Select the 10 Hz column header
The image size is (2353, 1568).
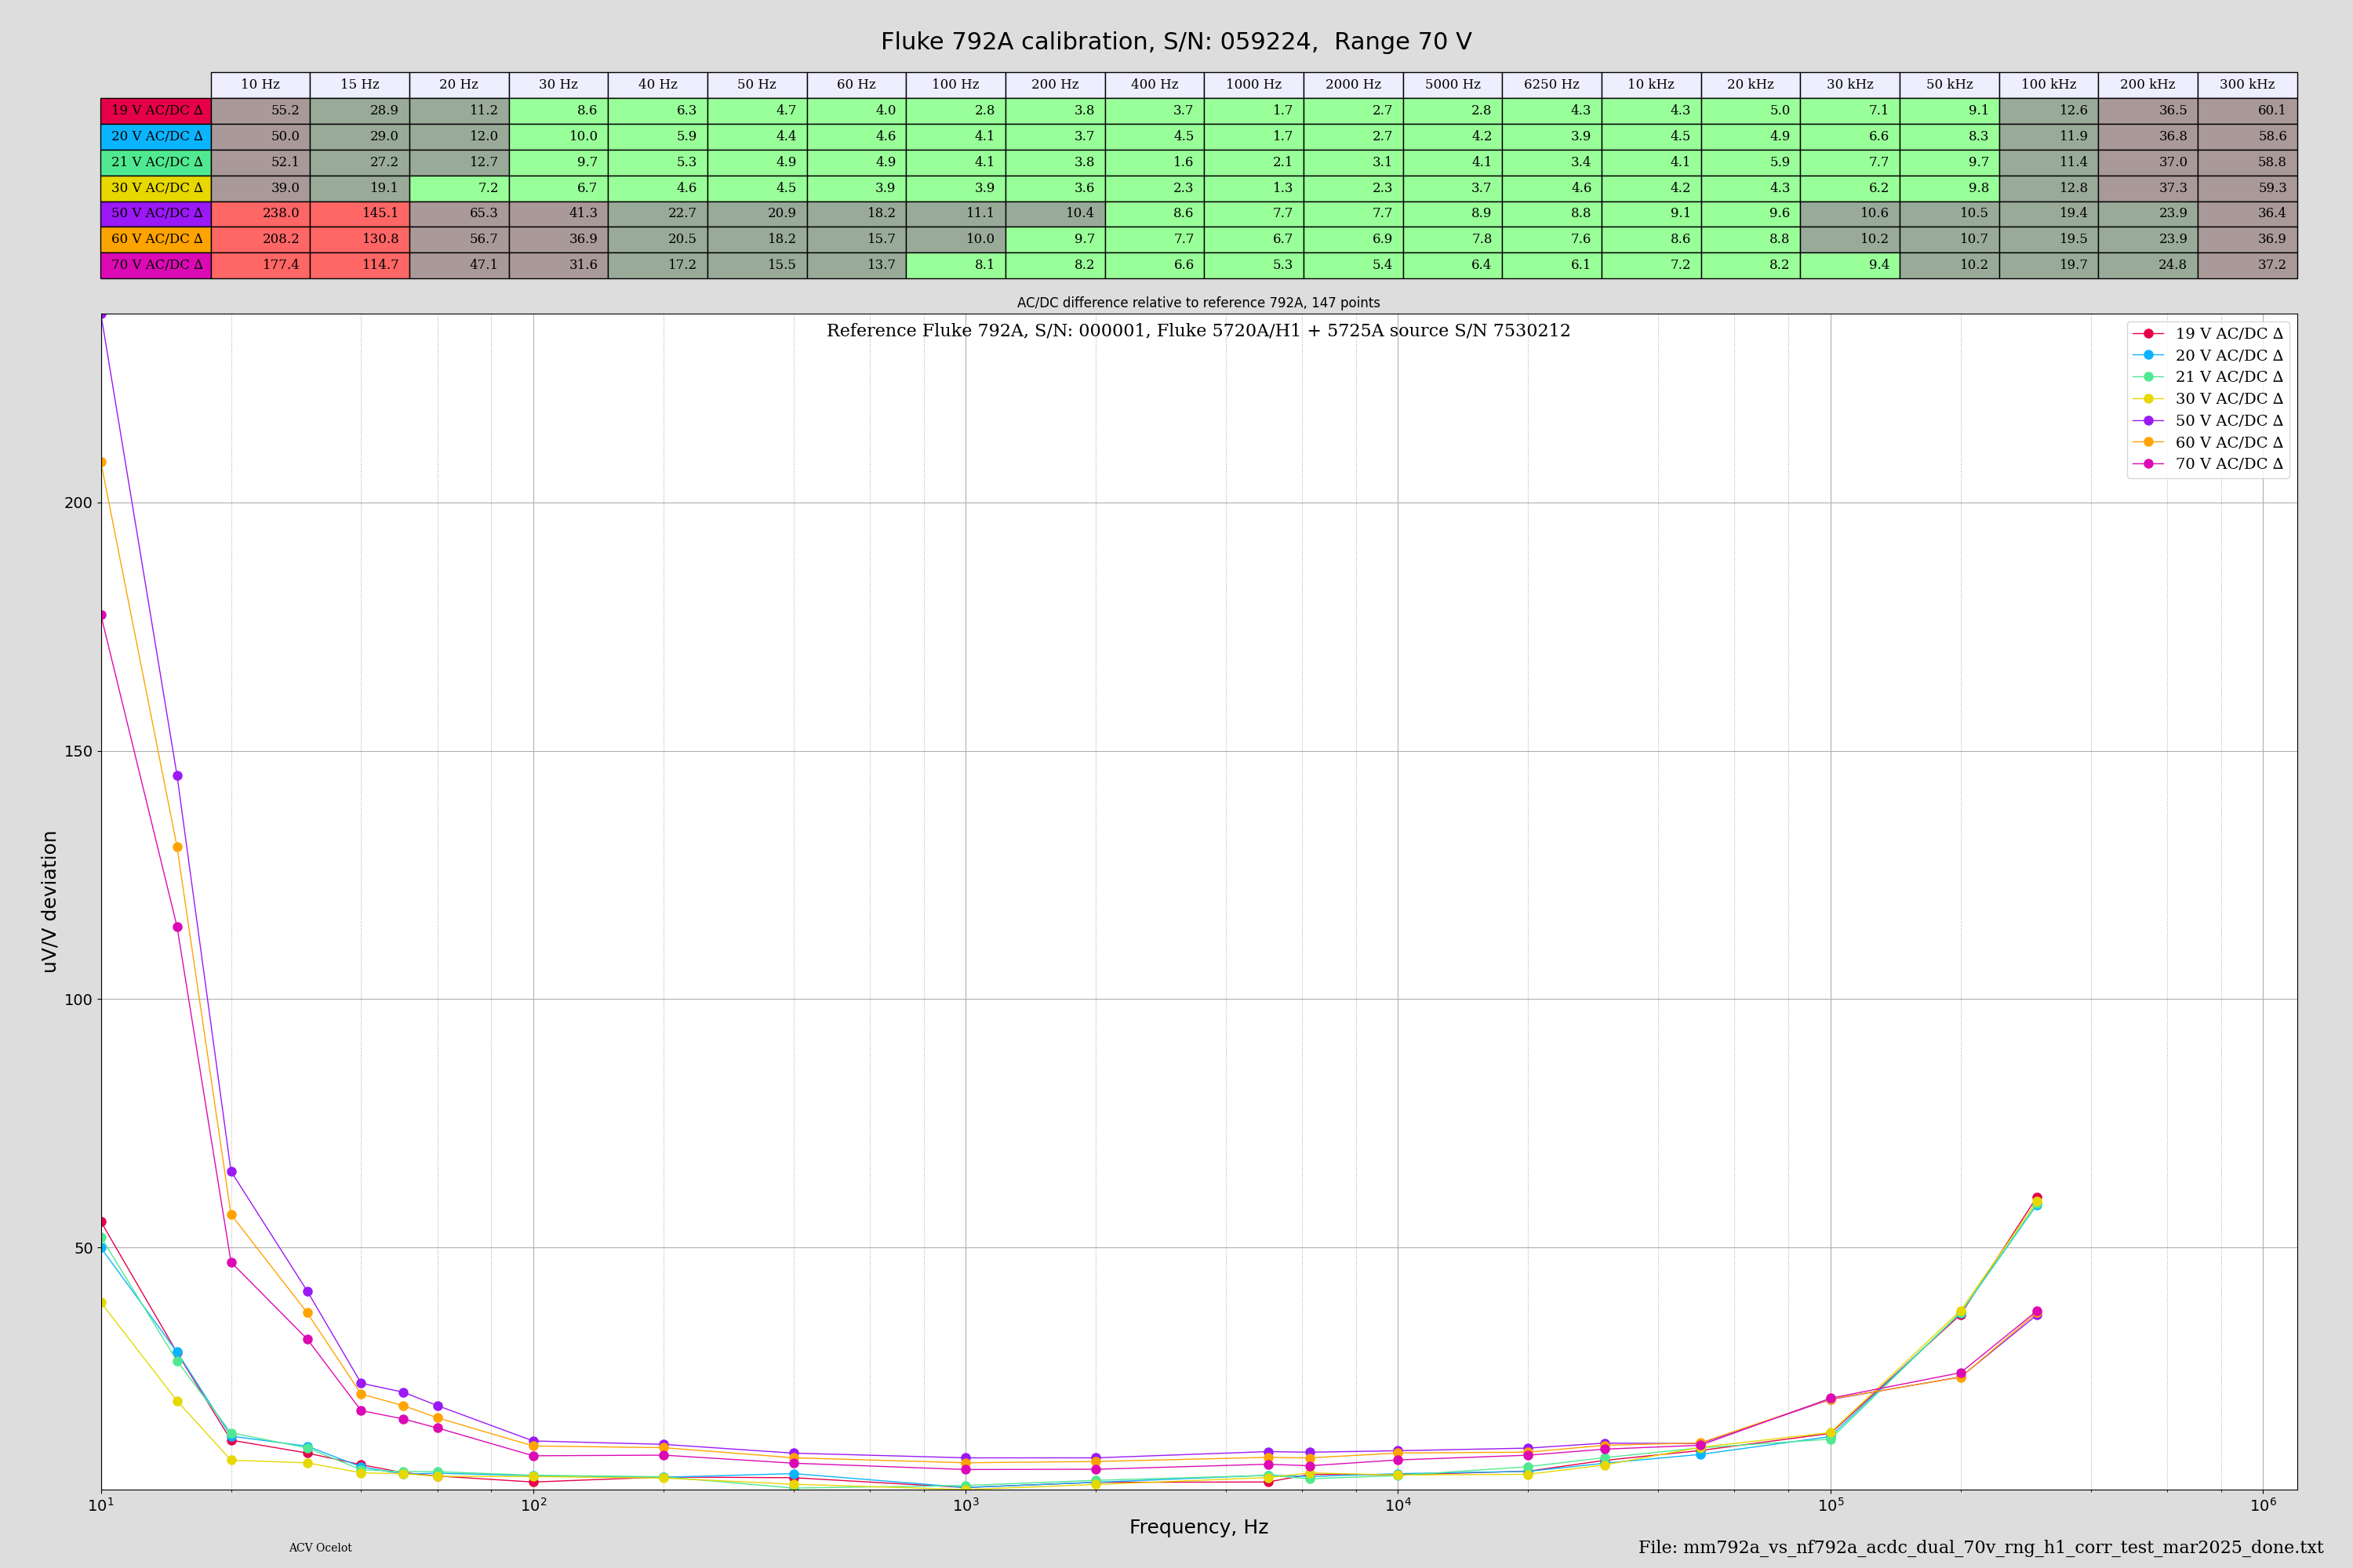260,85
